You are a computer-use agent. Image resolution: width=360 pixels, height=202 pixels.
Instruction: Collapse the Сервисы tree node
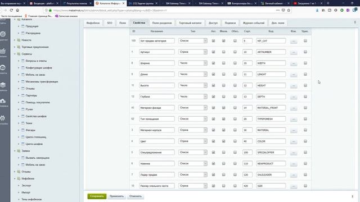(x=15, y=54)
